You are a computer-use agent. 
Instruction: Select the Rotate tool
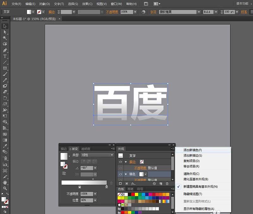click(x=5, y=98)
